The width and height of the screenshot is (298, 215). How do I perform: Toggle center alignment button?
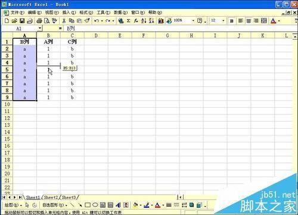249,21
